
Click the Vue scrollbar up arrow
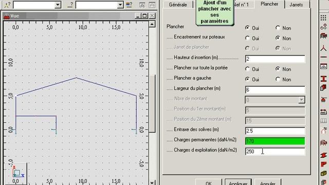(x=152, y=24)
